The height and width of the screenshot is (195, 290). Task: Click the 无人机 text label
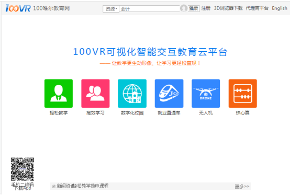pos(206,113)
